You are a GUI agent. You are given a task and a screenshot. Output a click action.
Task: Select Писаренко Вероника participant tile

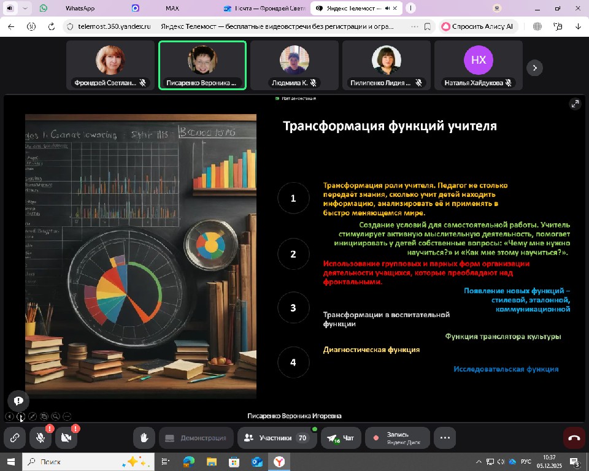[x=202, y=66]
